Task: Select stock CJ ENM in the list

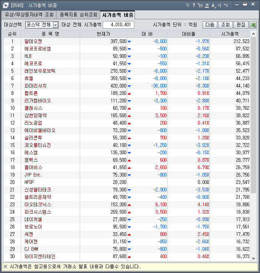Action: pos(32,249)
